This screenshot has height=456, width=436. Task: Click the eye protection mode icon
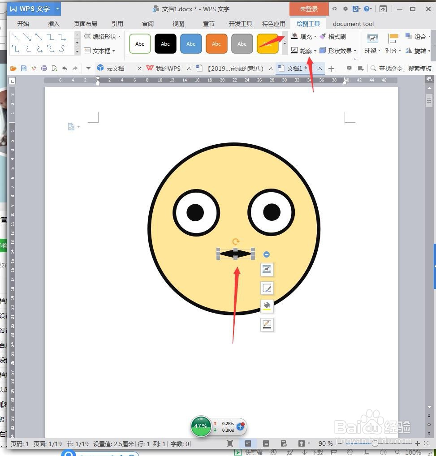(x=301, y=443)
